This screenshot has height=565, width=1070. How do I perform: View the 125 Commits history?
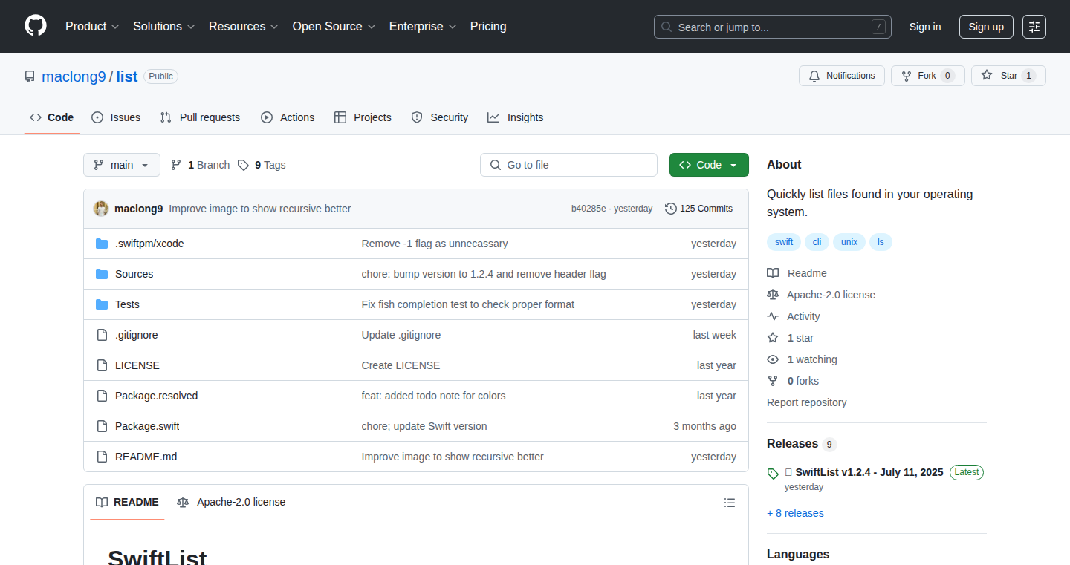tap(698, 209)
